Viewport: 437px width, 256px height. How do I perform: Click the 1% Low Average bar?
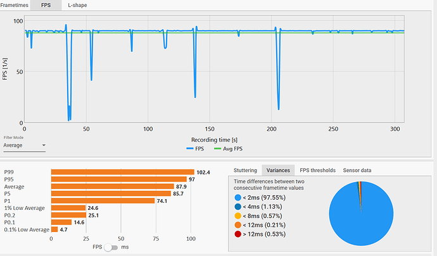pyautogui.click(x=68, y=208)
